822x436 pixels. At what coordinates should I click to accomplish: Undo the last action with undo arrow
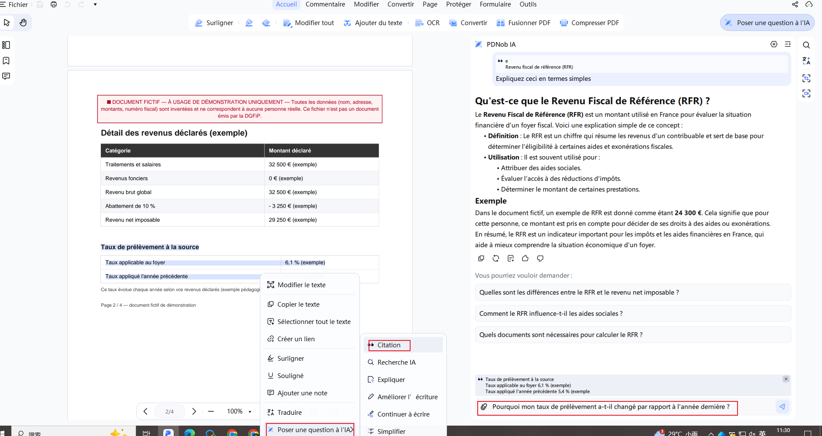tap(68, 4)
